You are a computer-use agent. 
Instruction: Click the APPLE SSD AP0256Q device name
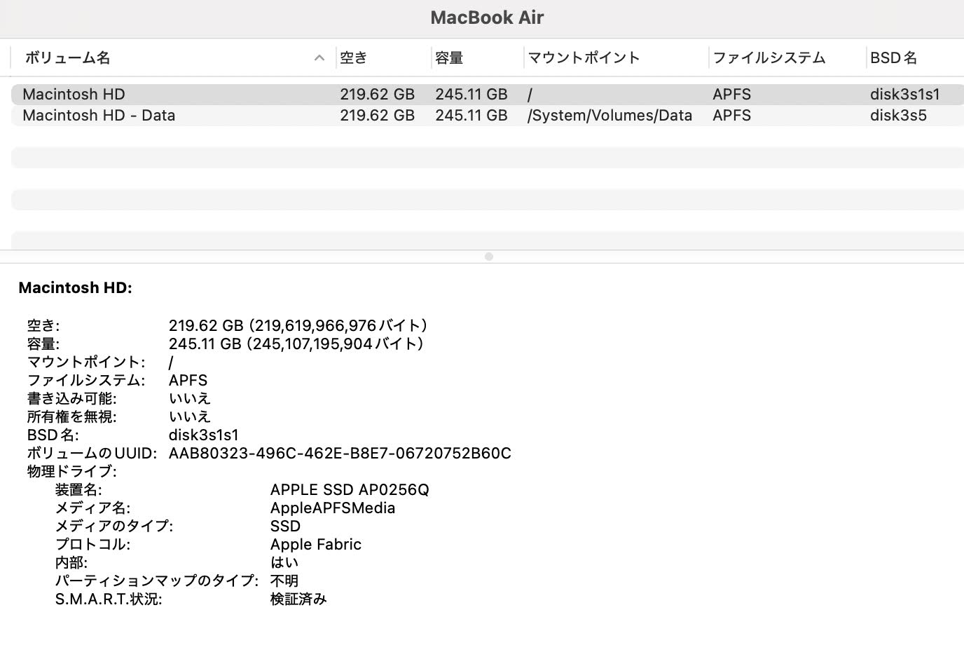(350, 489)
